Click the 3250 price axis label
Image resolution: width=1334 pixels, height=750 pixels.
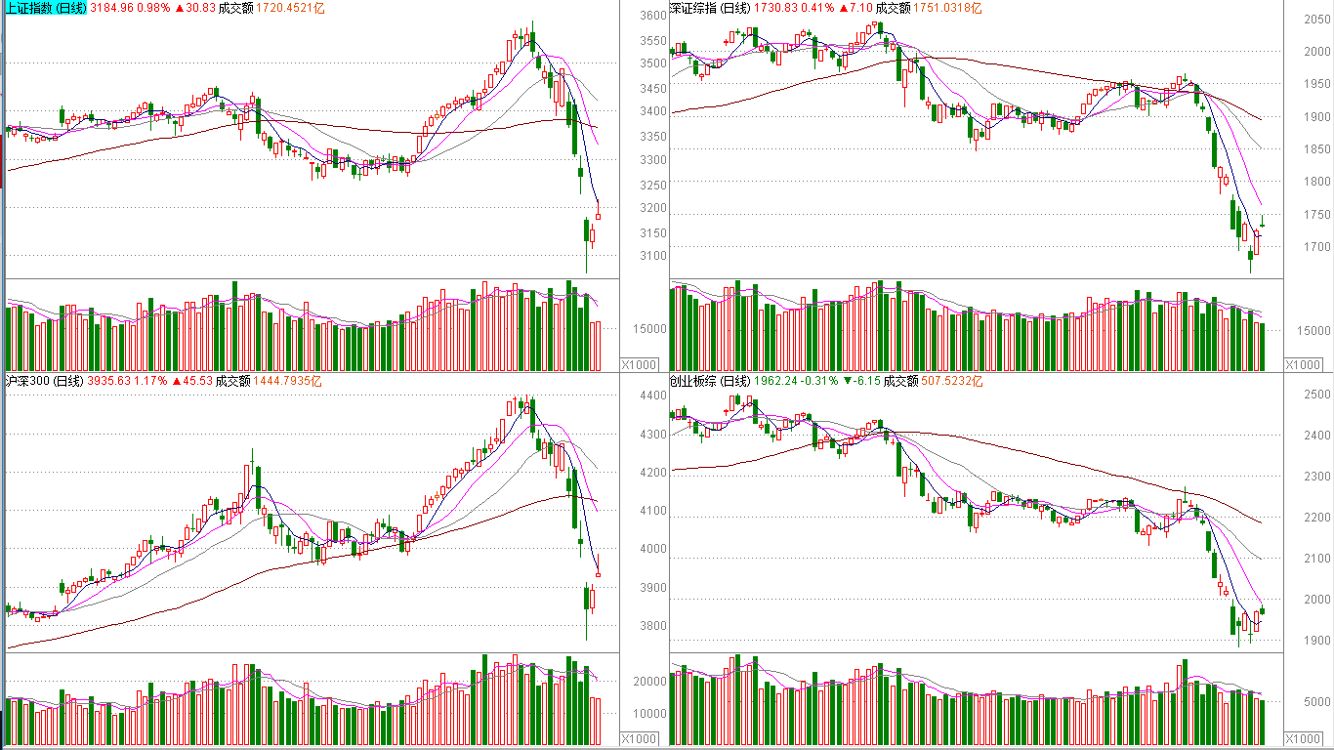(x=653, y=185)
